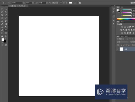Open the Character panel icon
The image size is (135, 102).
114,21
